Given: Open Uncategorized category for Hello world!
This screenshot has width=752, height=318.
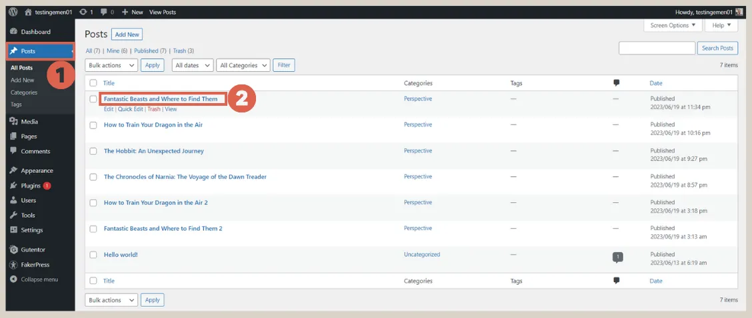Looking at the screenshot, I should (x=422, y=255).
